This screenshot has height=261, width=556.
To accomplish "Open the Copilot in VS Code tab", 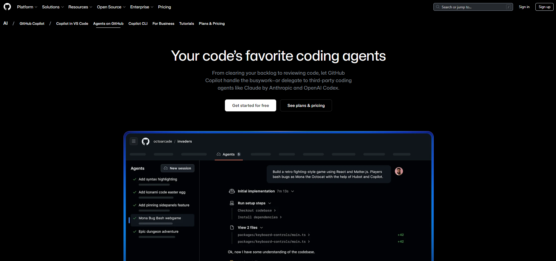I will [x=72, y=24].
